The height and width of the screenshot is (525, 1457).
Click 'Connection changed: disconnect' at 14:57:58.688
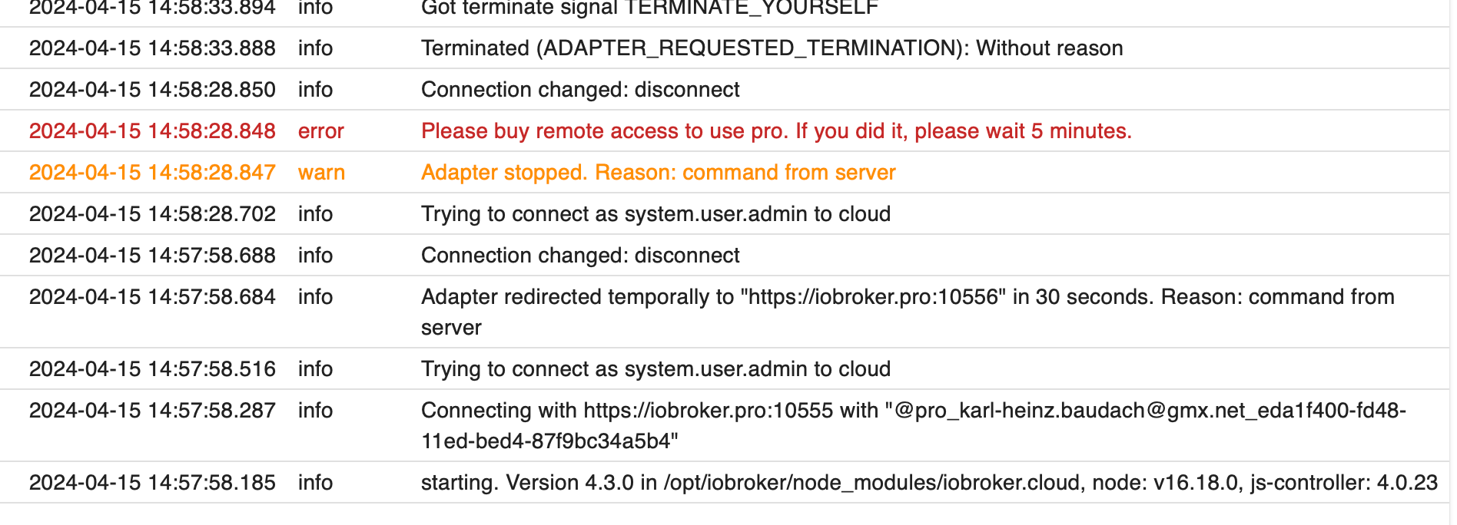click(580, 256)
